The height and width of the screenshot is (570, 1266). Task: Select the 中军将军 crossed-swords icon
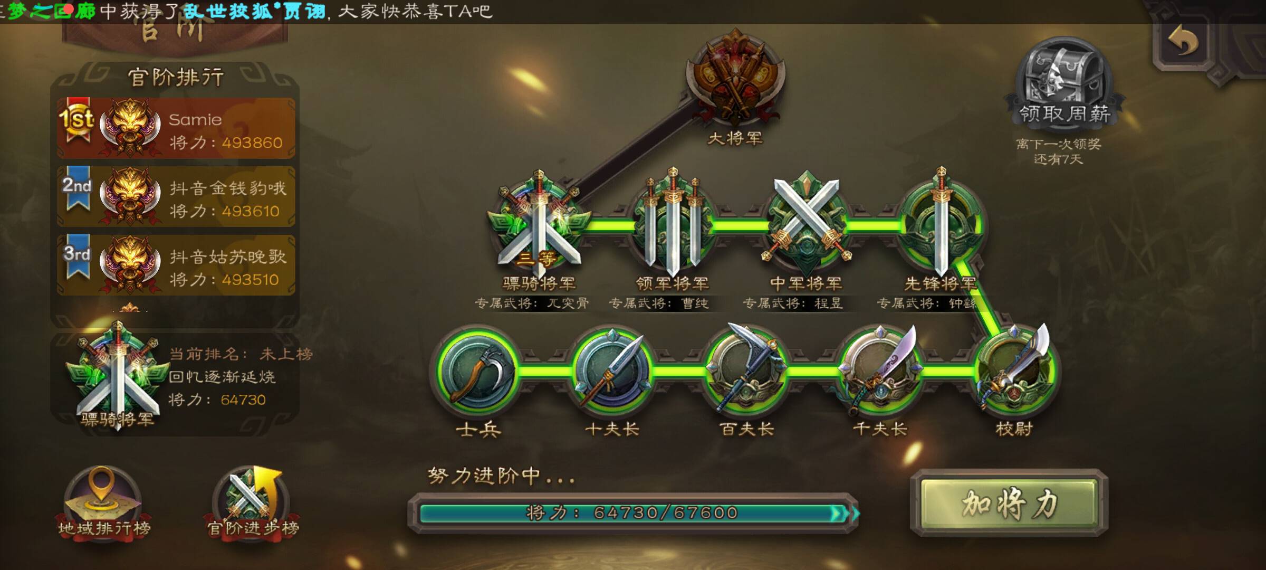coord(806,222)
